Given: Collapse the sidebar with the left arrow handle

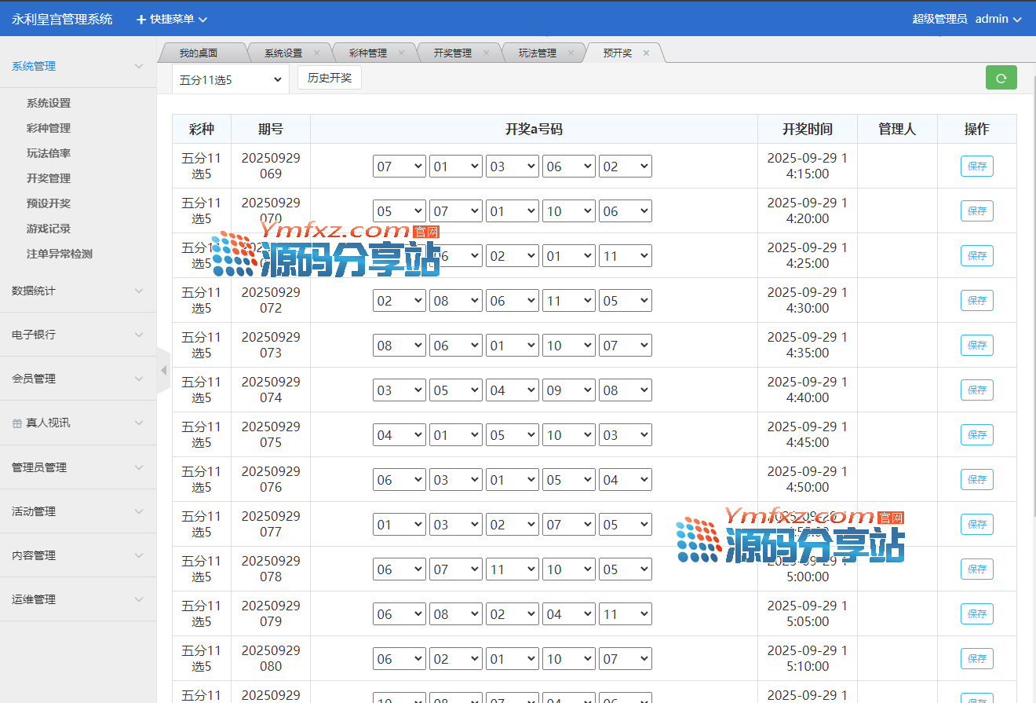Looking at the screenshot, I should (163, 370).
